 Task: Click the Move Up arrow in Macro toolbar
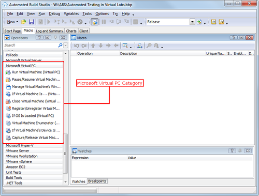(93, 46)
